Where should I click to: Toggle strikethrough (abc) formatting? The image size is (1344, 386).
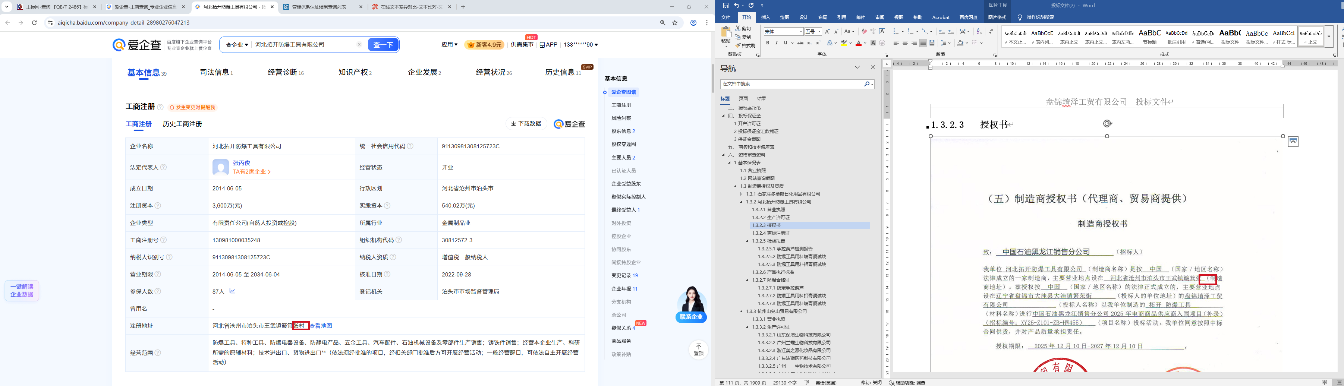800,43
